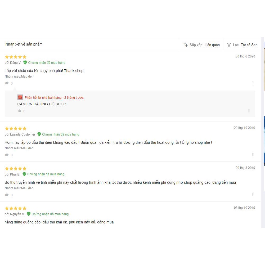Like the seller's reply comment

point(20,111)
